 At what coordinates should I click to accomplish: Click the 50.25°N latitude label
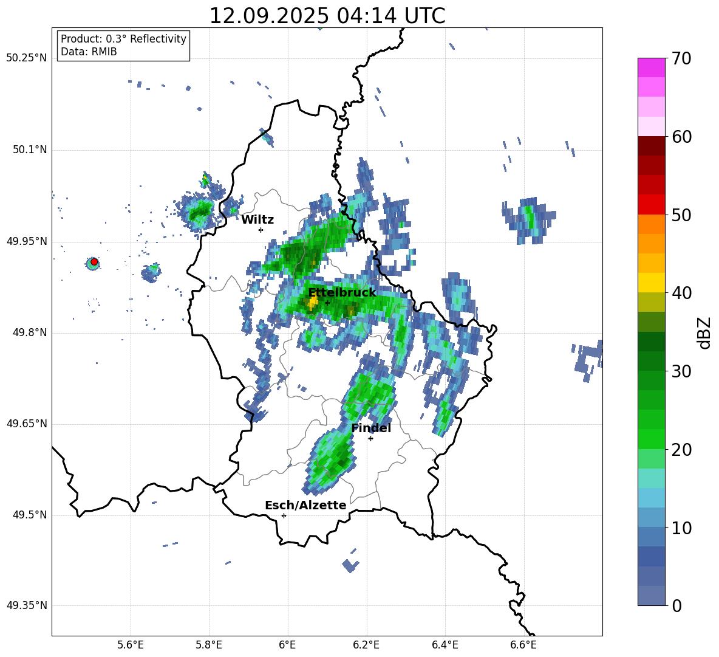coord(27,58)
